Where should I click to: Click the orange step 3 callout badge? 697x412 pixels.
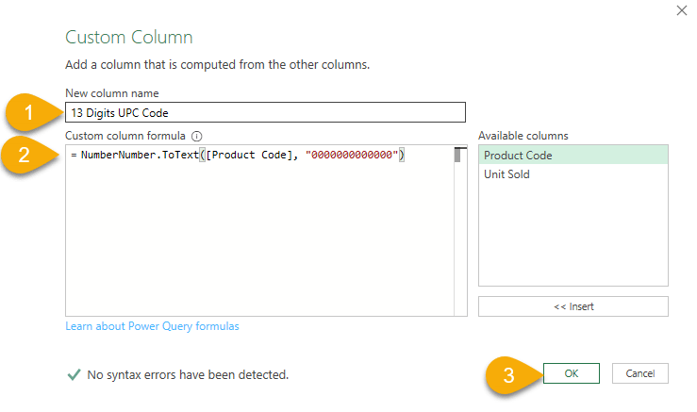508,373
